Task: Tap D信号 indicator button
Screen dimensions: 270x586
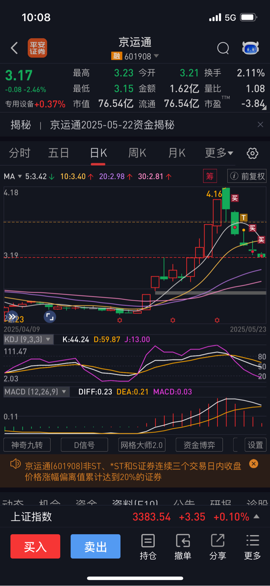Action: point(84,445)
